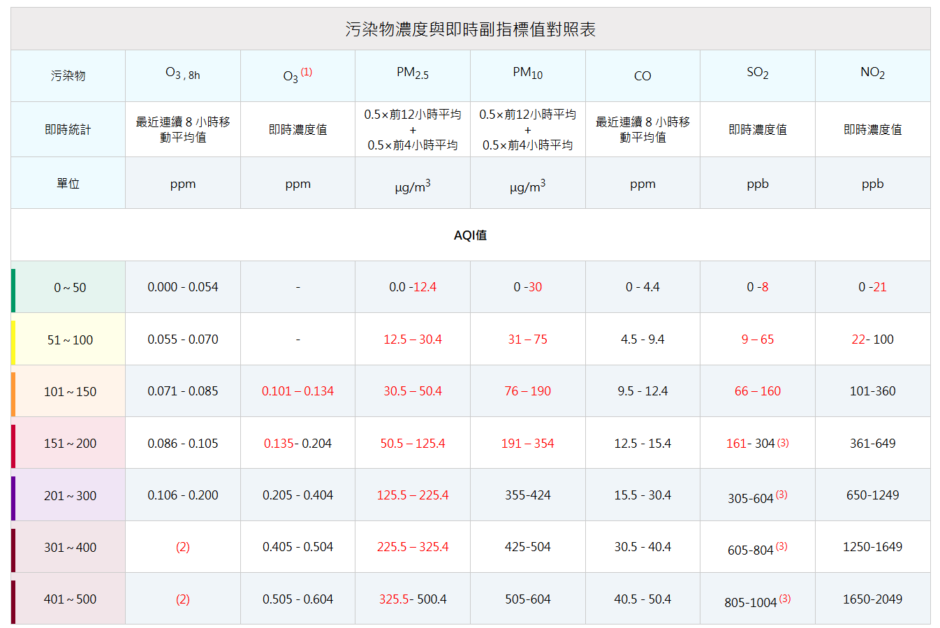This screenshot has height=628, width=940.
Task: Click the 66 – 160 SO2 cell
Action: pyautogui.click(x=758, y=390)
